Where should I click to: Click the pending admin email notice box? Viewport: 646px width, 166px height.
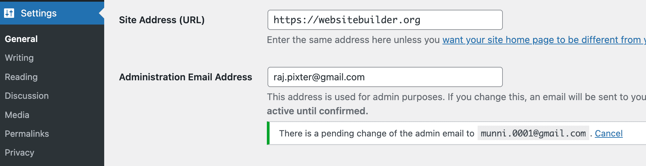(456, 133)
